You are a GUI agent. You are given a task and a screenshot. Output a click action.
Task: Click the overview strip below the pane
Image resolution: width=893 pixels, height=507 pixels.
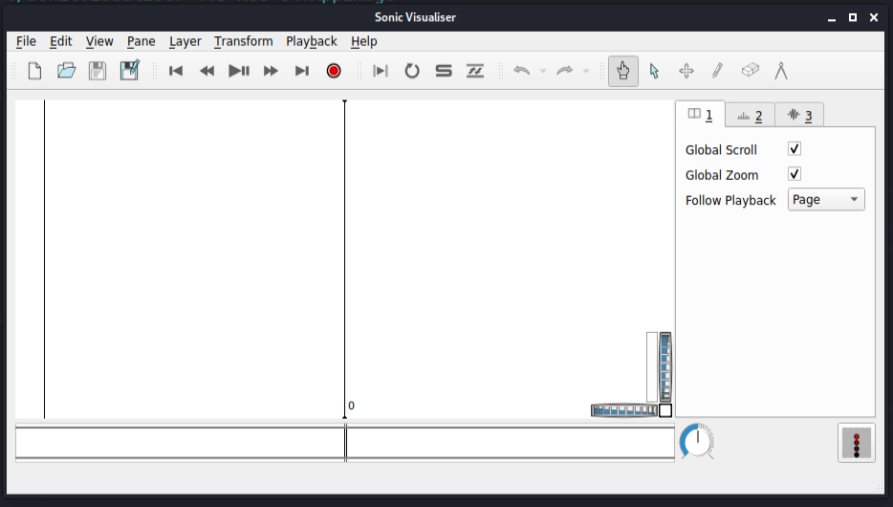(345, 443)
